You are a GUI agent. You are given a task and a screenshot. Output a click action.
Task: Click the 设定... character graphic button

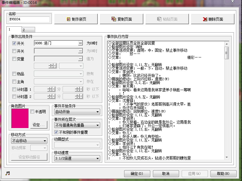[39, 125]
